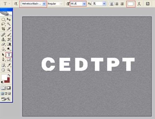This screenshot has width=155, height=119.
Task: Open the Warp Text dialog
Action: [x=139, y=4]
